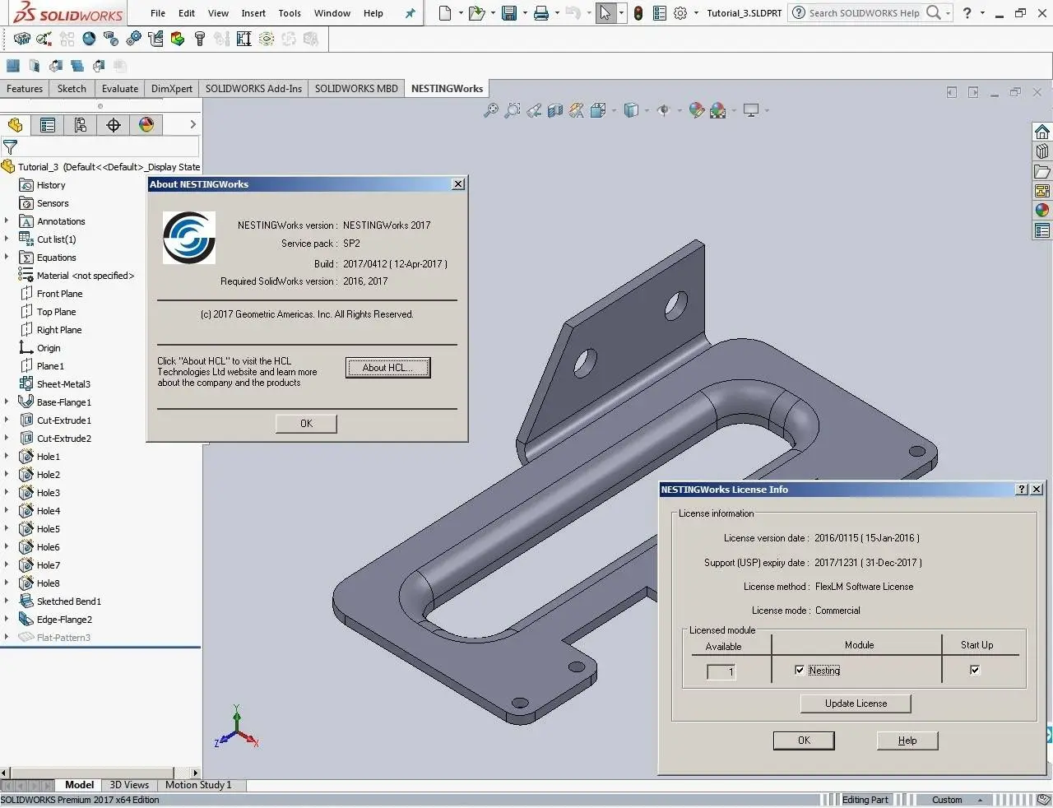Open File Explorer folder in task pane

(x=1042, y=171)
